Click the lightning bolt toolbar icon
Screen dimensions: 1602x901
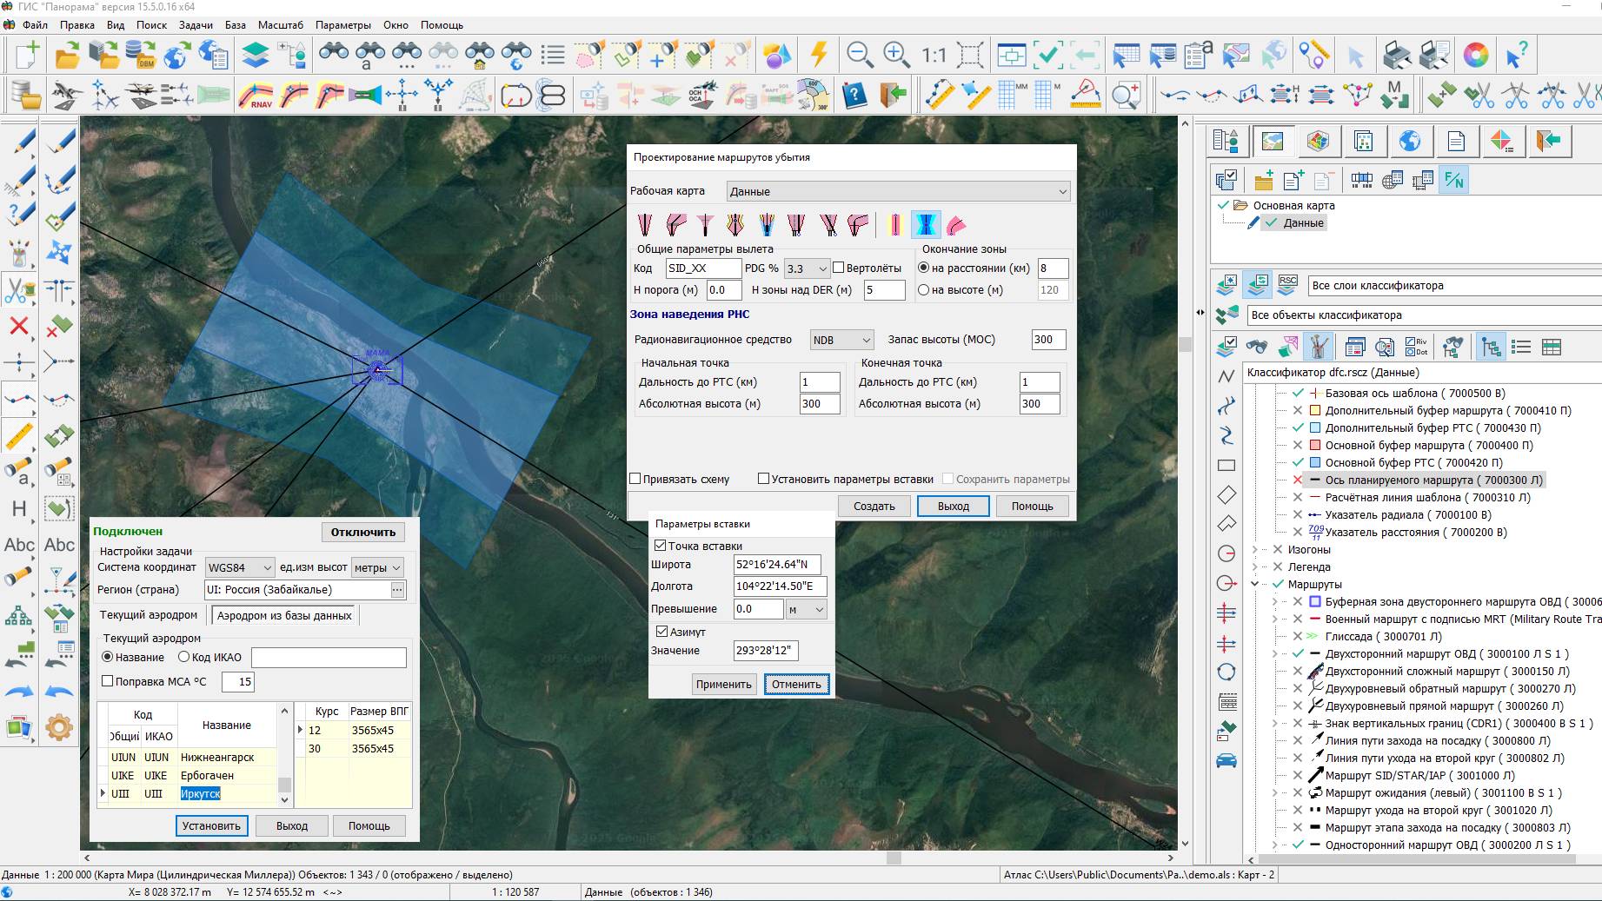[819, 56]
